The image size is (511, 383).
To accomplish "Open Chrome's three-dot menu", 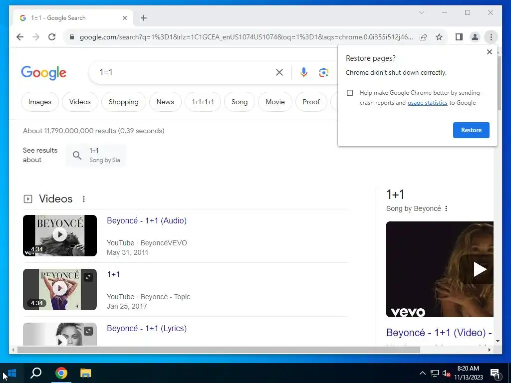I will pos(491,37).
